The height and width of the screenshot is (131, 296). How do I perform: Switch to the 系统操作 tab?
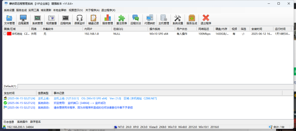[x=22, y=122]
